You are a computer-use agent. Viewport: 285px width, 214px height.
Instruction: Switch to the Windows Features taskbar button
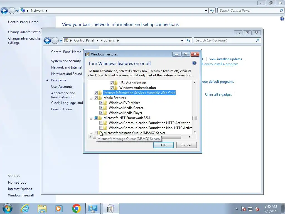(x=111, y=208)
